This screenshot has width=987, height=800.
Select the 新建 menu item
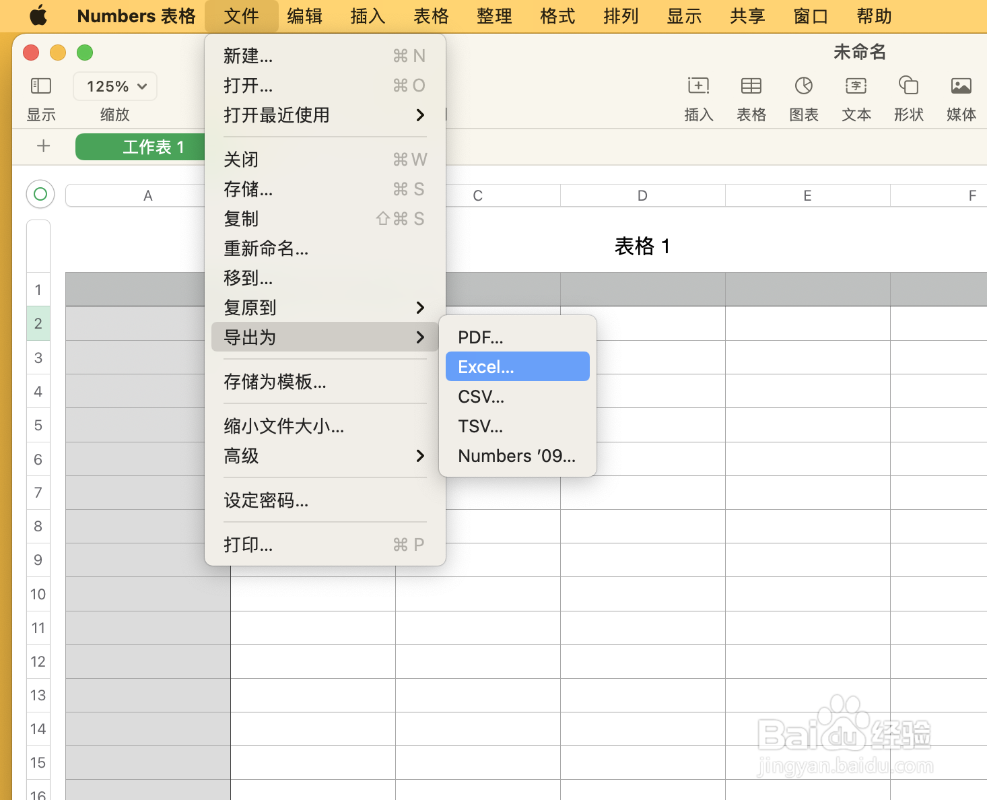248,57
